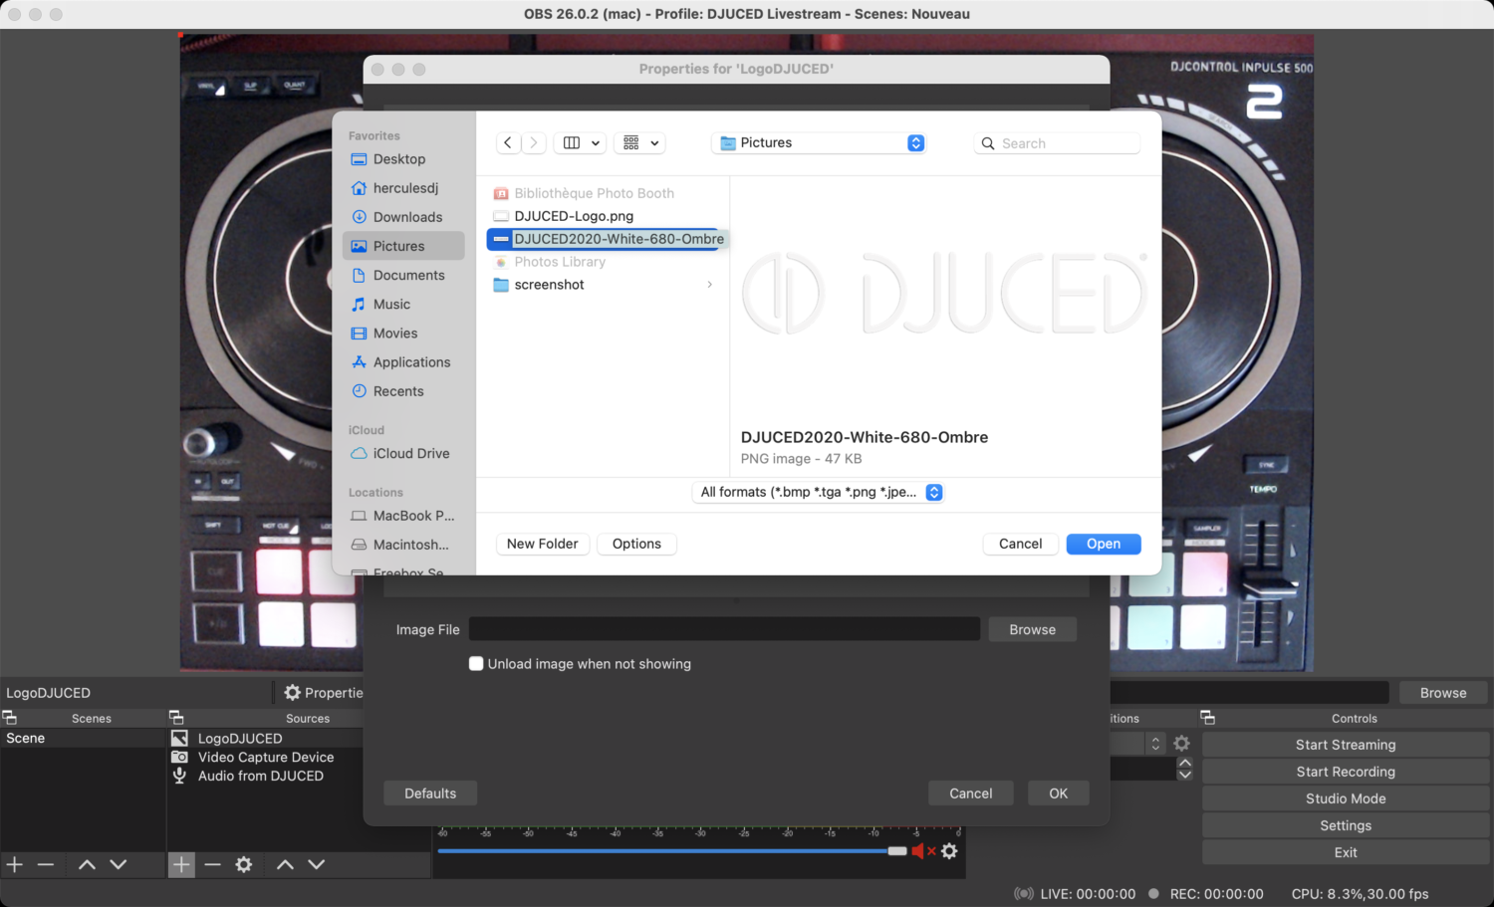Click the remove source minus icon
Screen dimensions: 1494x907
(x=212, y=864)
